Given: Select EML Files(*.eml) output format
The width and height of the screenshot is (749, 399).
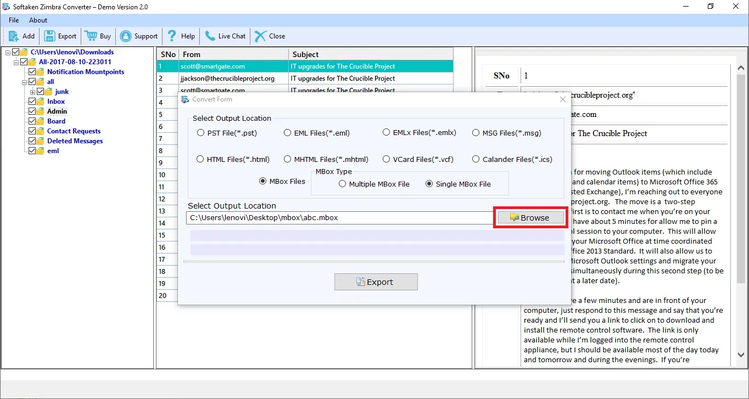Looking at the screenshot, I should [288, 133].
